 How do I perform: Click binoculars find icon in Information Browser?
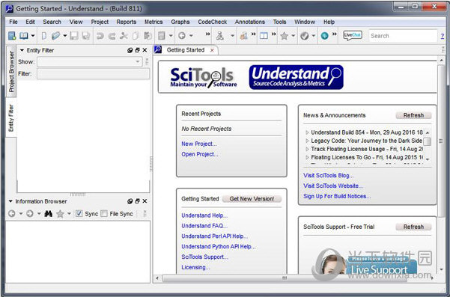click(48, 214)
